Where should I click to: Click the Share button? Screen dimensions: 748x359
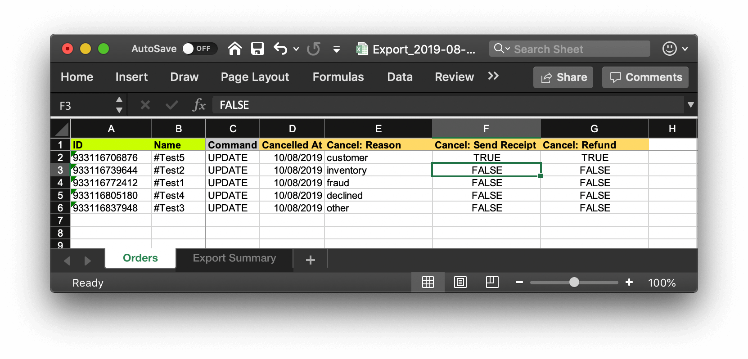pos(563,77)
